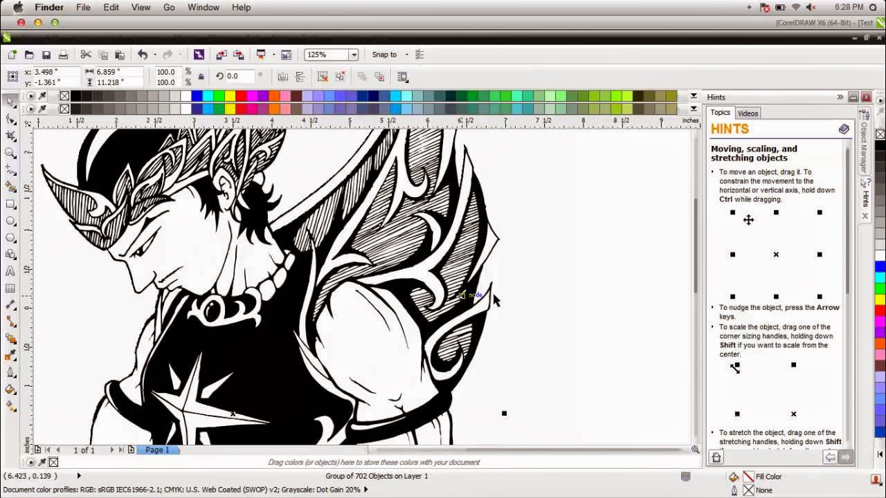Choose the Ellipse tool
886x498 pixels.
(x=10, y=220)
